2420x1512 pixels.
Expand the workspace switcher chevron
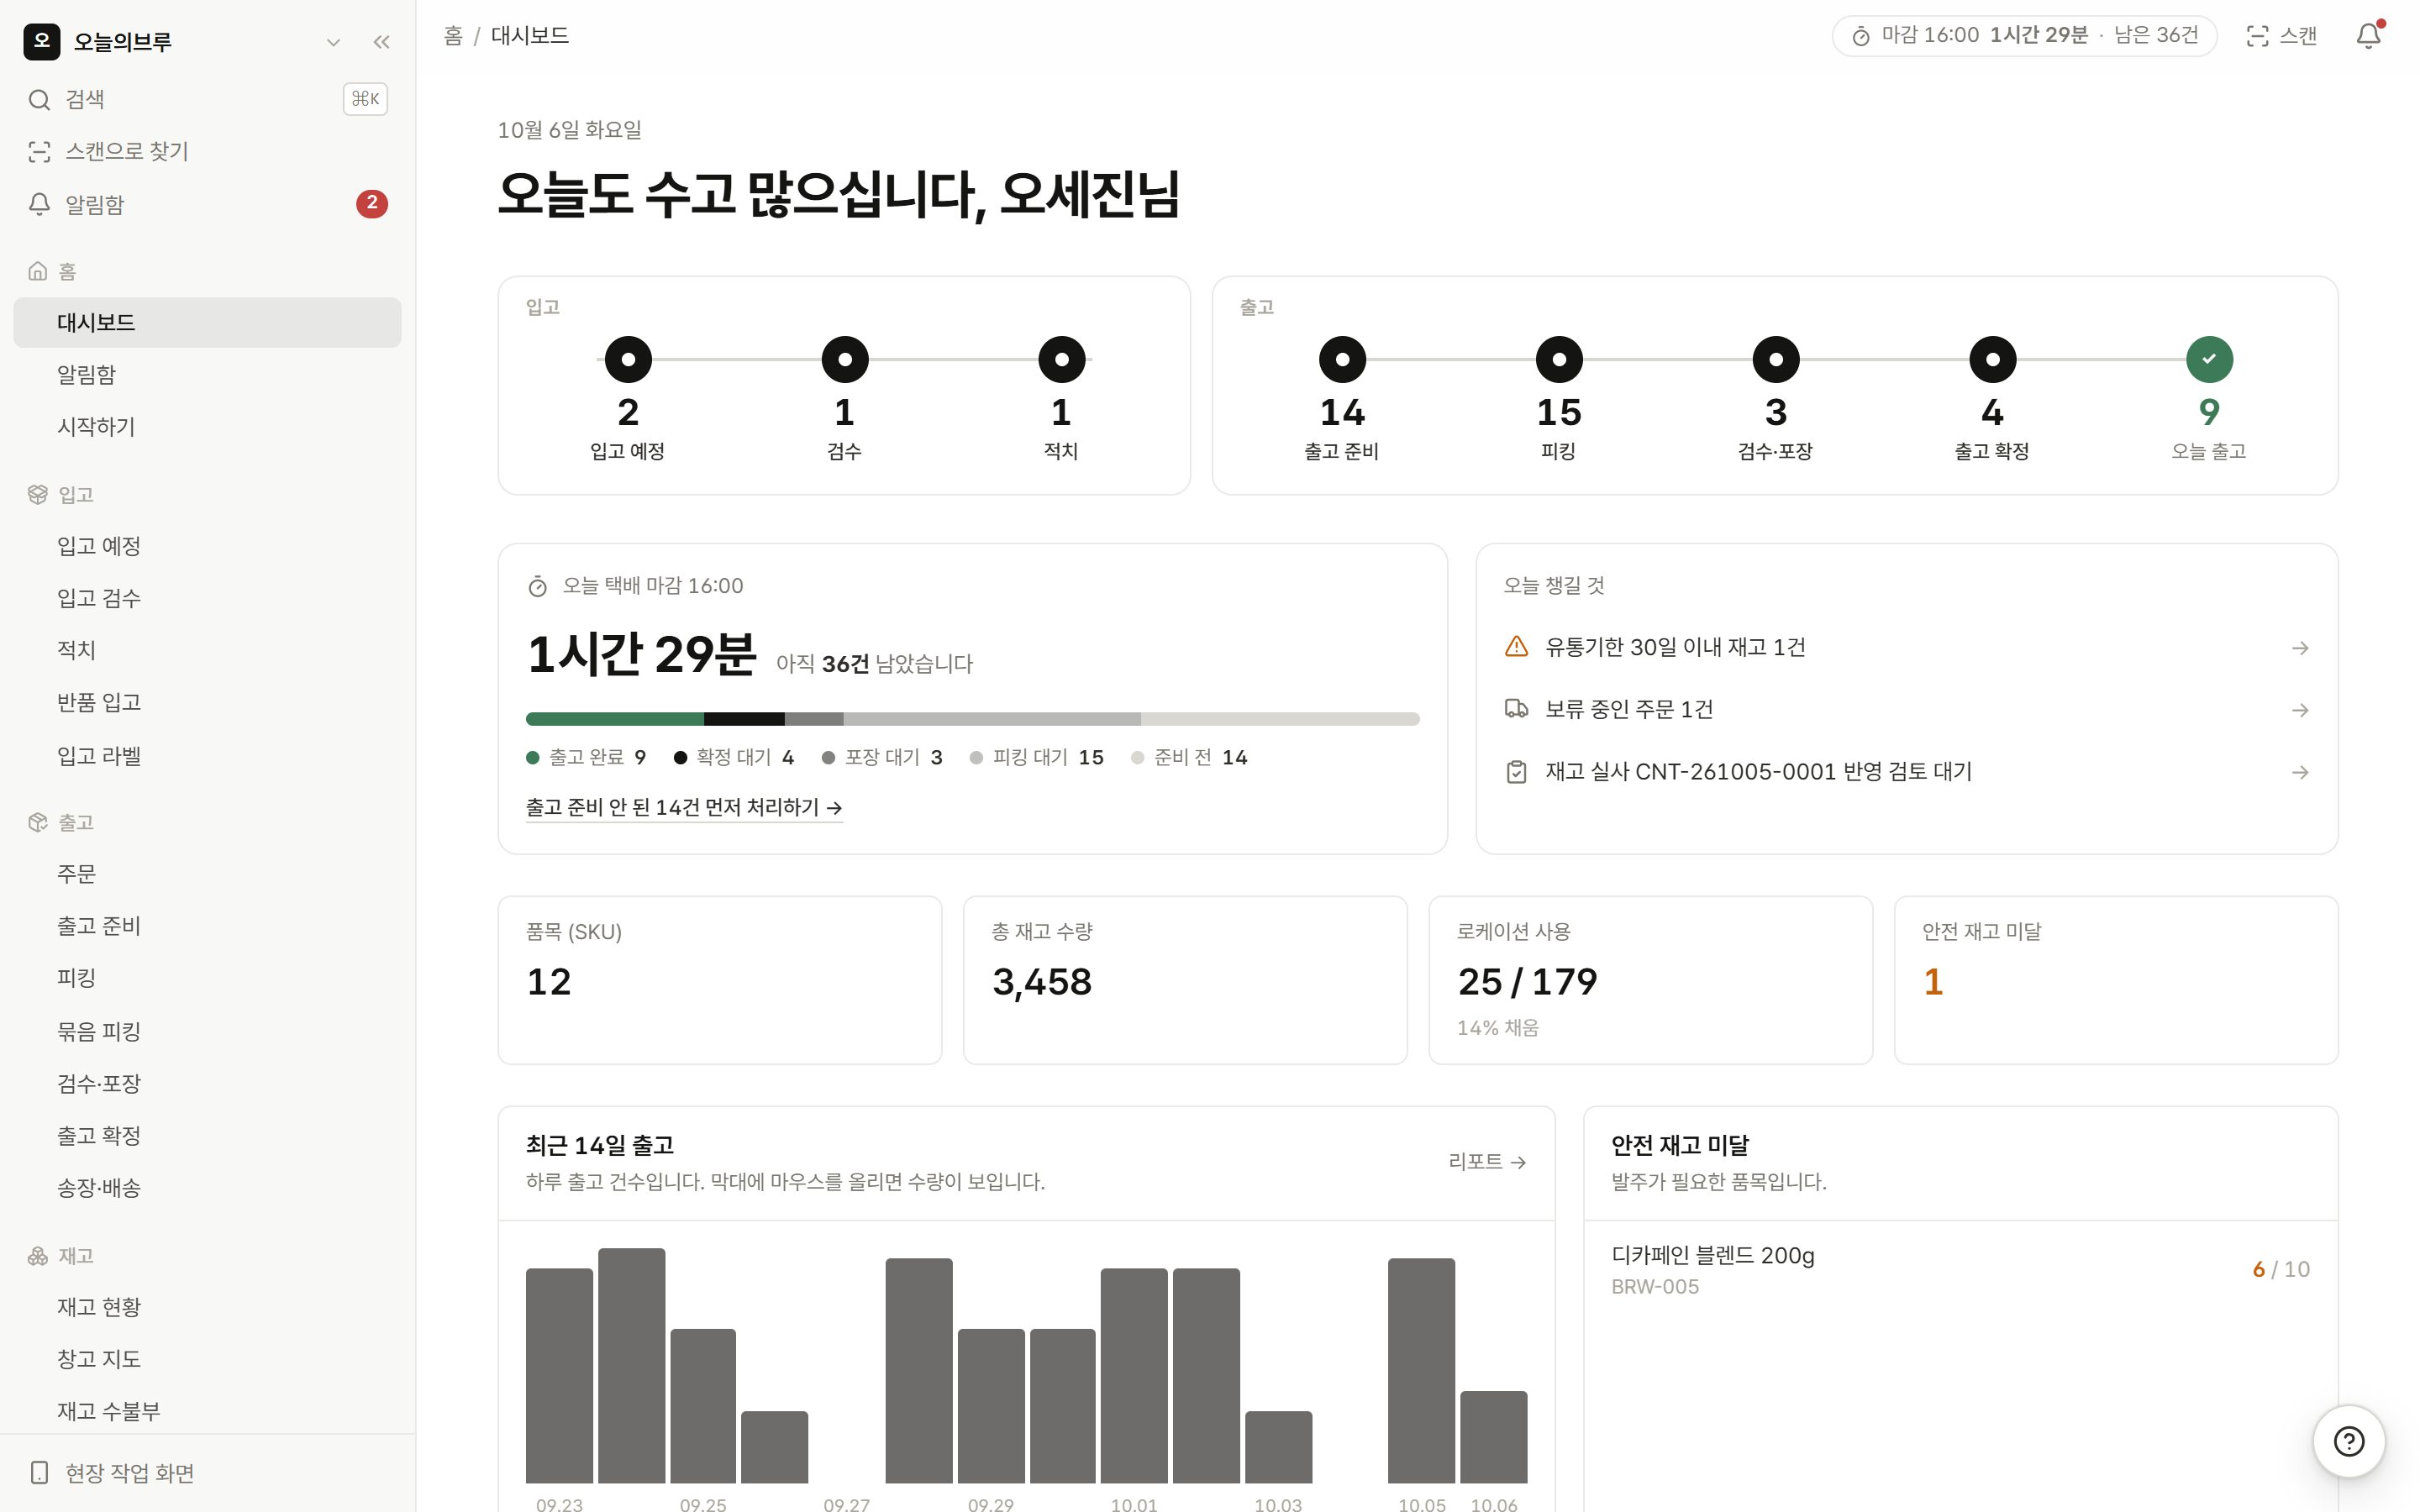333,42
